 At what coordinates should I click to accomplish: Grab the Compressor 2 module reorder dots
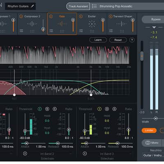click(32, 31)
